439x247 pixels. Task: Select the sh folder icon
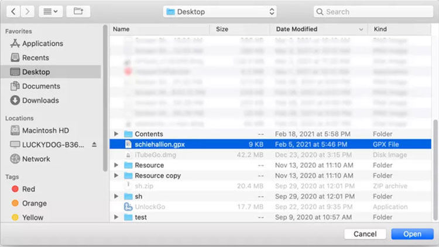pyautogui.click(x=128, y=196)
